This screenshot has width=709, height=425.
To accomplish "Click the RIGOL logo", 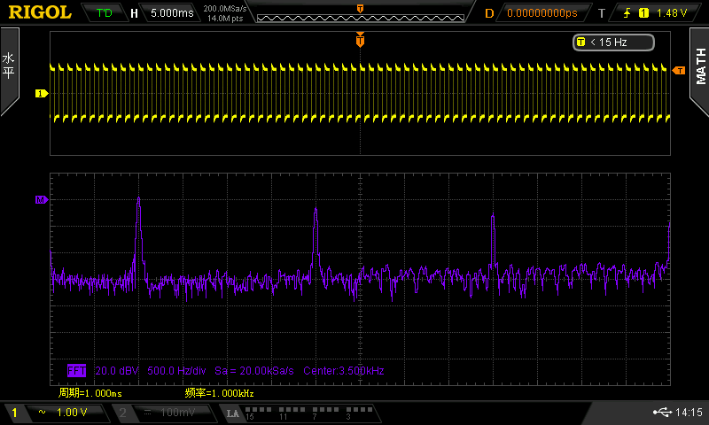I will coord(40,12).
